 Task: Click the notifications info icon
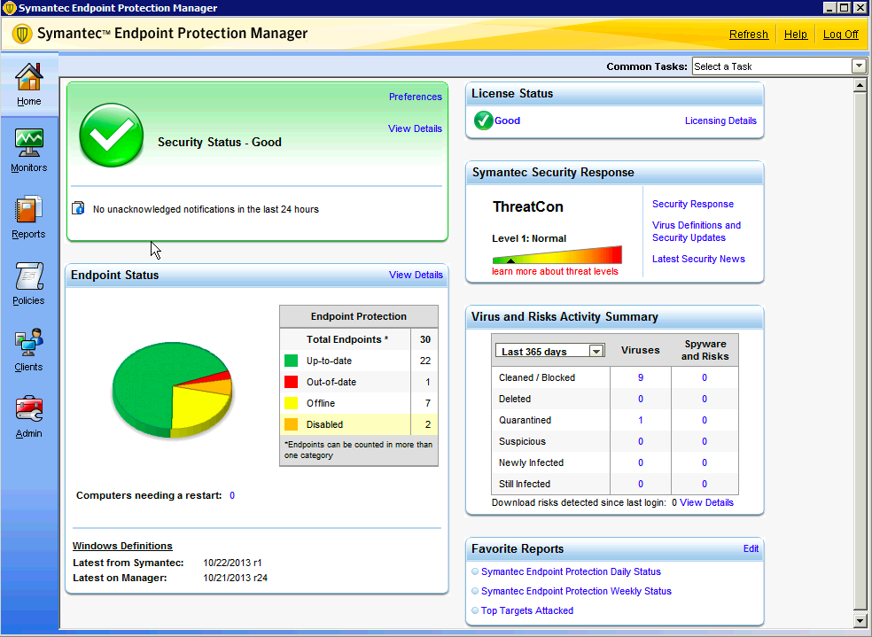tap(78, 208)
